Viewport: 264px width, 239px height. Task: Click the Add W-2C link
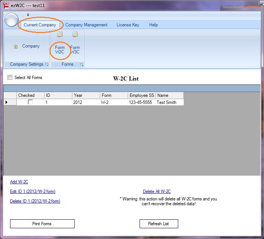click(19, 182)
